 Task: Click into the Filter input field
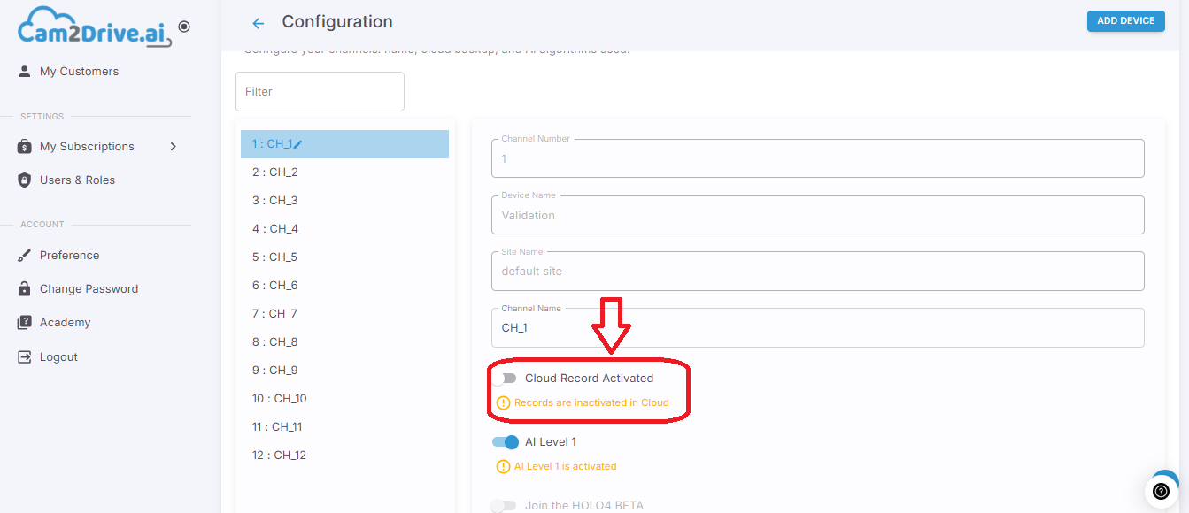pos(320,92)
